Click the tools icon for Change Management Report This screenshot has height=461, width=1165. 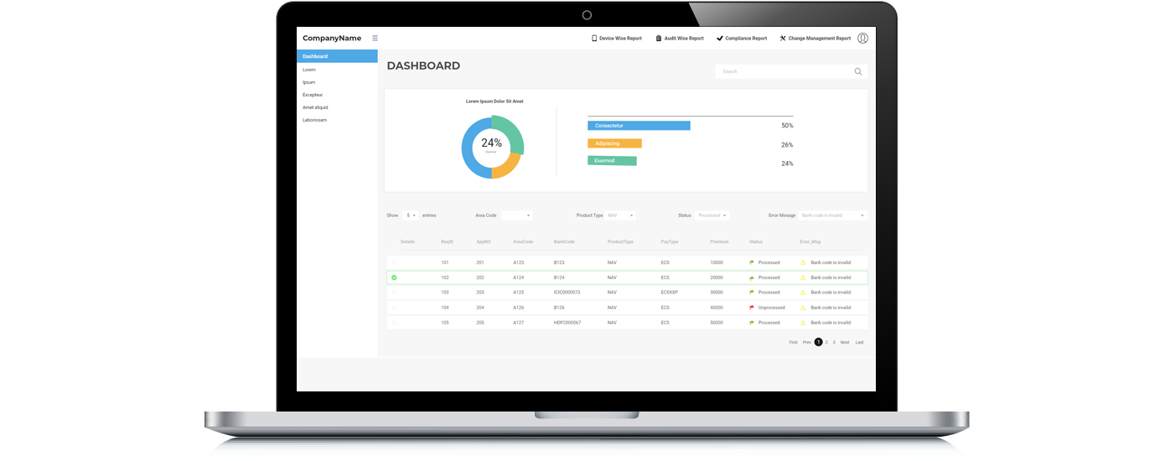point(783,38)
